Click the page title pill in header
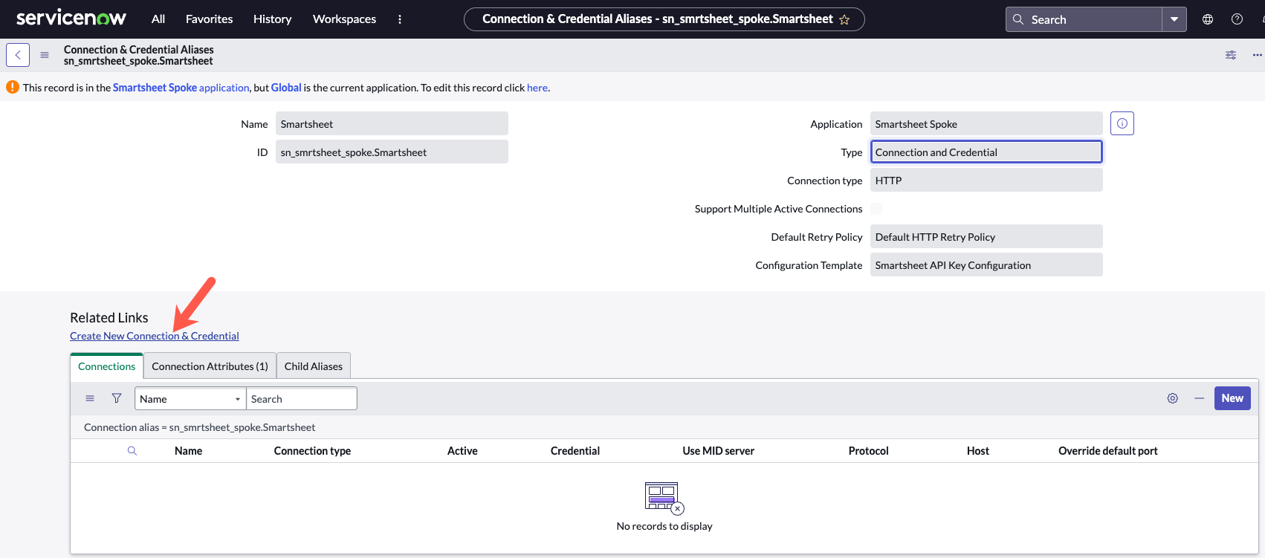The height and width of the screenshot is (558, 1265). tap(664, 19)
